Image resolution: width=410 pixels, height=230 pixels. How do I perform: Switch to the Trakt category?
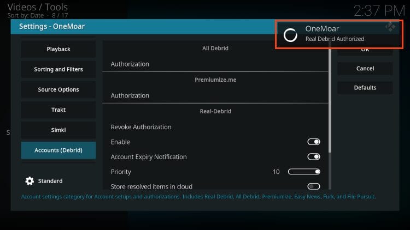[x=58, y=110]
